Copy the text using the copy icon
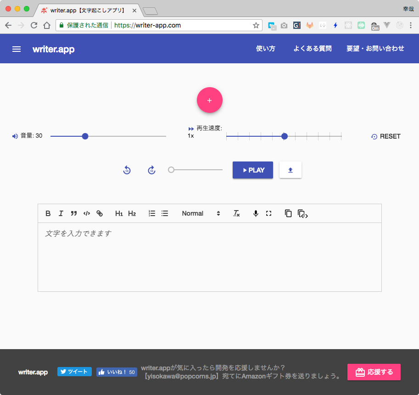 288,213
